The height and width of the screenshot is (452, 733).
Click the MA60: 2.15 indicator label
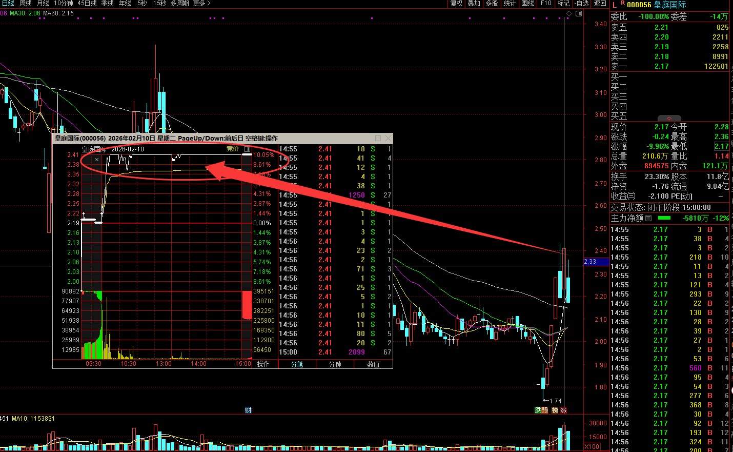pos(58,13)
